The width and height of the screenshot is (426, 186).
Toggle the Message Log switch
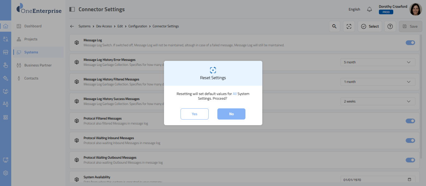click(410, 43)
